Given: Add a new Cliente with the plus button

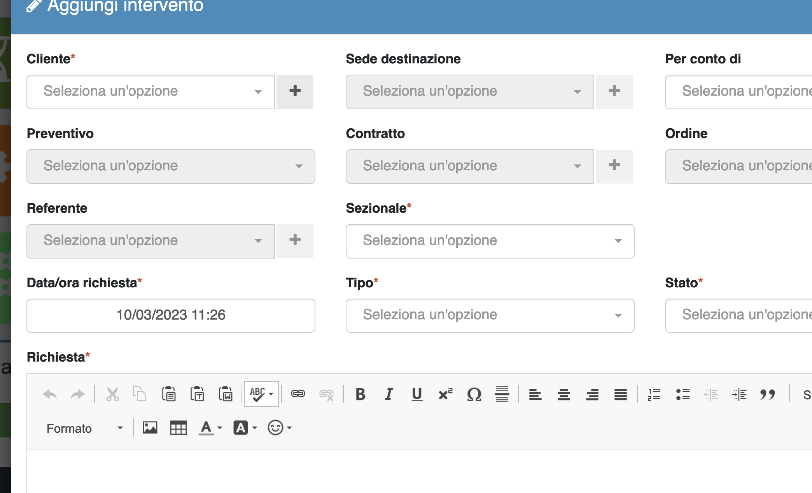Looking at the screenshot, I should tap(295, 92).
